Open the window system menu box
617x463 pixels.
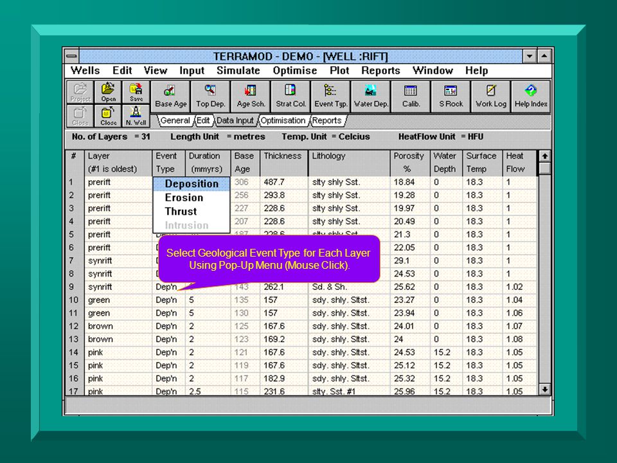click(x=71, y=57)
